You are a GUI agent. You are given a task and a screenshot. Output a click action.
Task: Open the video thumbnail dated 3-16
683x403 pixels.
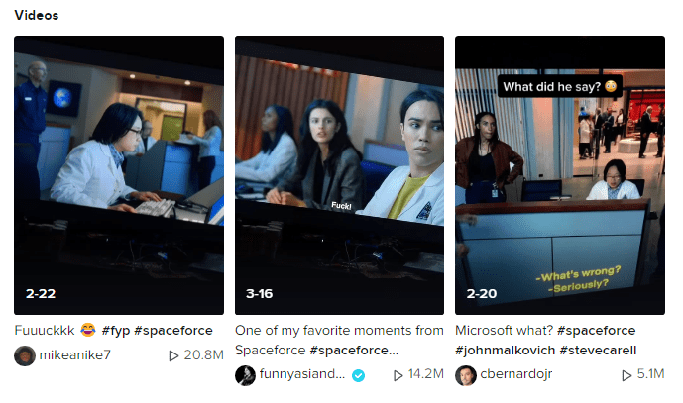click(x=339, y=175)
